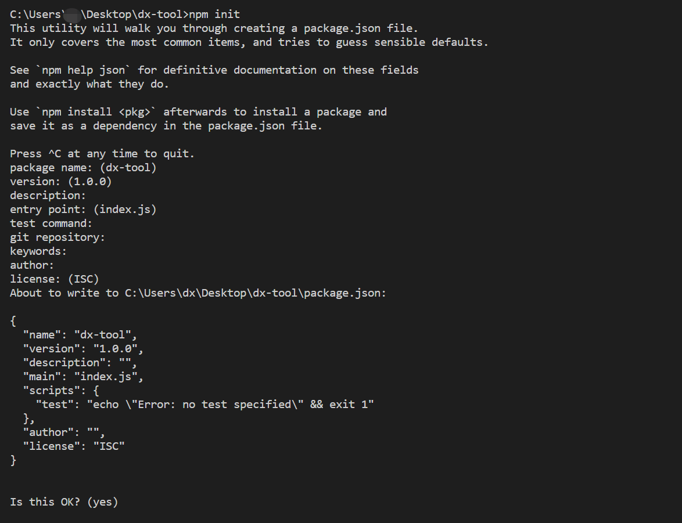Click the "license": "ISC" JSON line
This screenshot has width=682, height=523.
pyautogui.click(x=74, y=446)
